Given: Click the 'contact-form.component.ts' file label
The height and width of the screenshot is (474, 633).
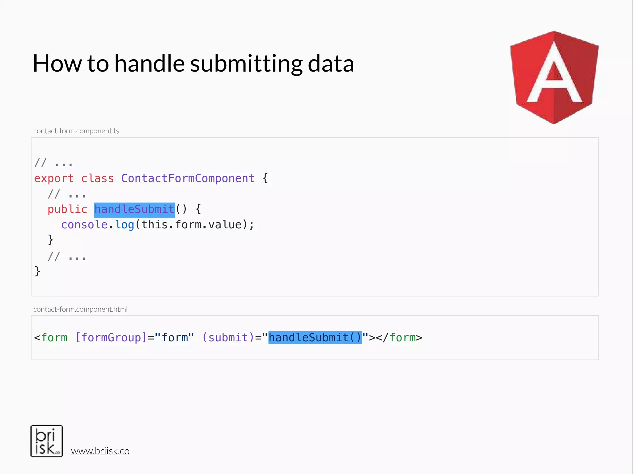Looking at the screenshot, I should 76,131.
